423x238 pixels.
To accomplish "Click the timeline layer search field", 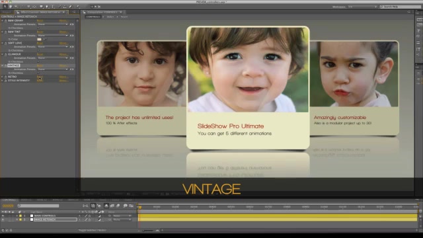I will pos(38,206).
